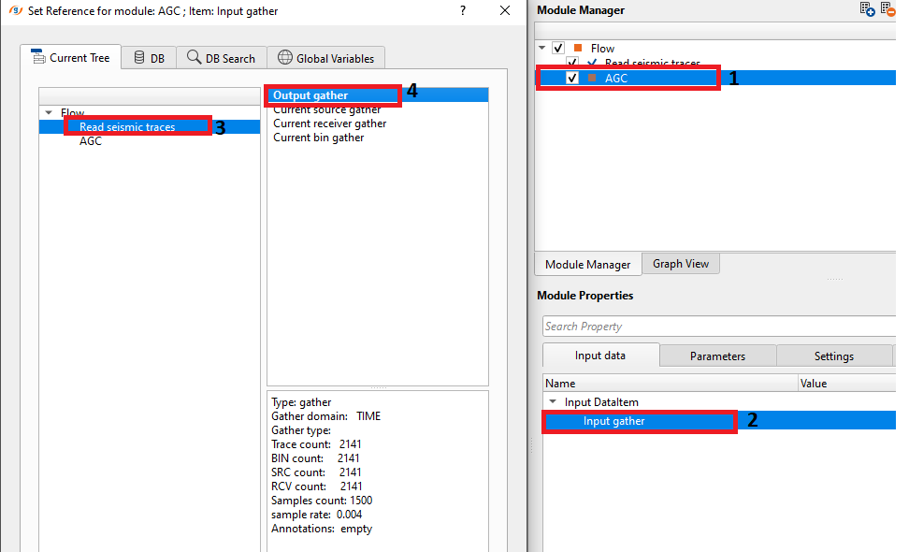
Task: Click the help question mark in dialog title
Action: [463, 11]
